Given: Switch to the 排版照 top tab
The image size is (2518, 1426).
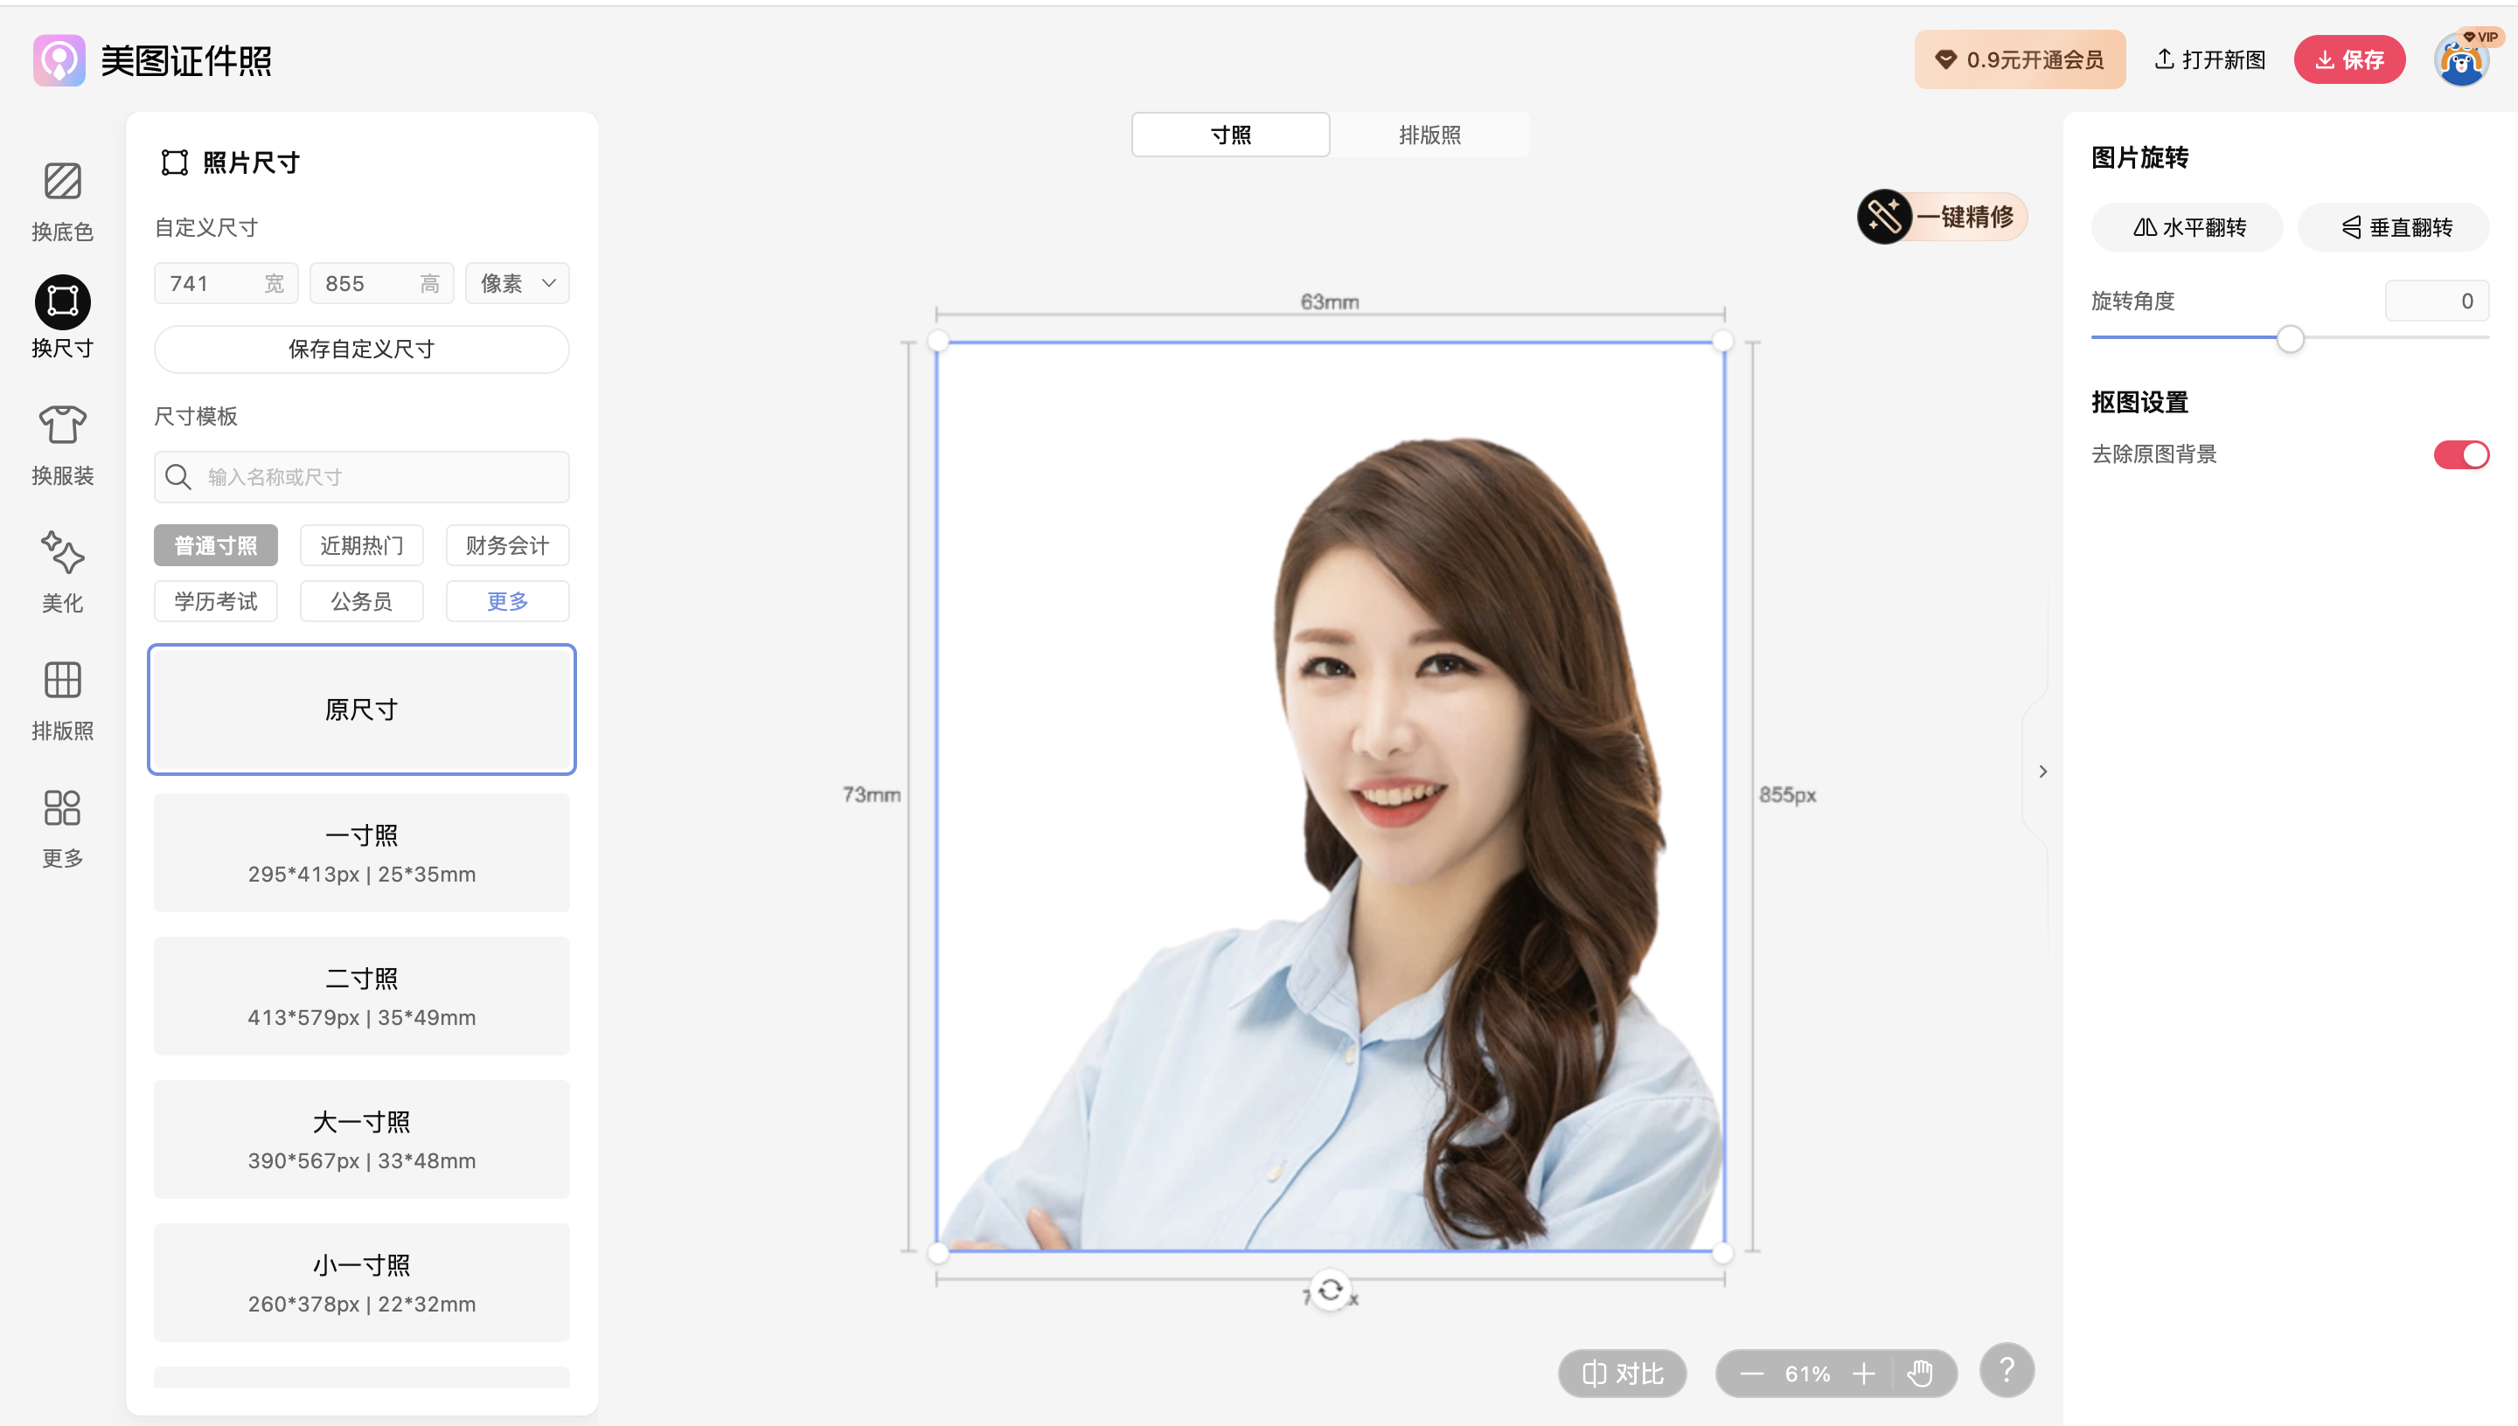Looking at the screenshot, I should point(1429,135).
